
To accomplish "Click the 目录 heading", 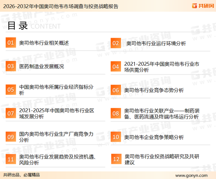I will point(18,26).
